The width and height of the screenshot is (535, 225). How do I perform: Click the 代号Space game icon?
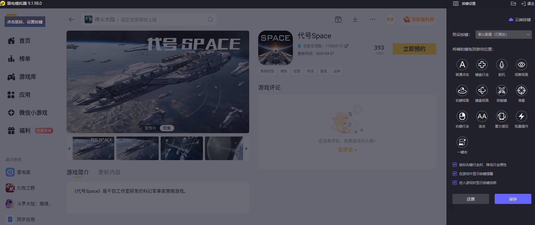[275, 48]
